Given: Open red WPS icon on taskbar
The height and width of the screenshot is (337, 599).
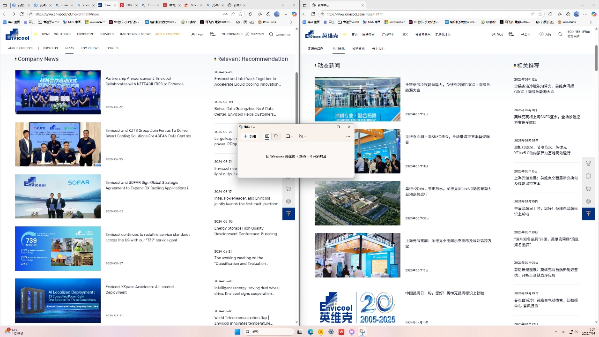Looking at the screenshot, I should pos(341,332).
